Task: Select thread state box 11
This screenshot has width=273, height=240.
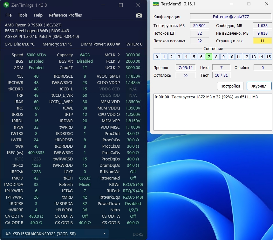Action: pos(239,57)
